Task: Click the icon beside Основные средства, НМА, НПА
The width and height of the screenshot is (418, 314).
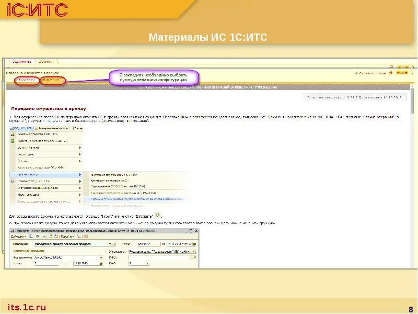Action: [13, 134]
